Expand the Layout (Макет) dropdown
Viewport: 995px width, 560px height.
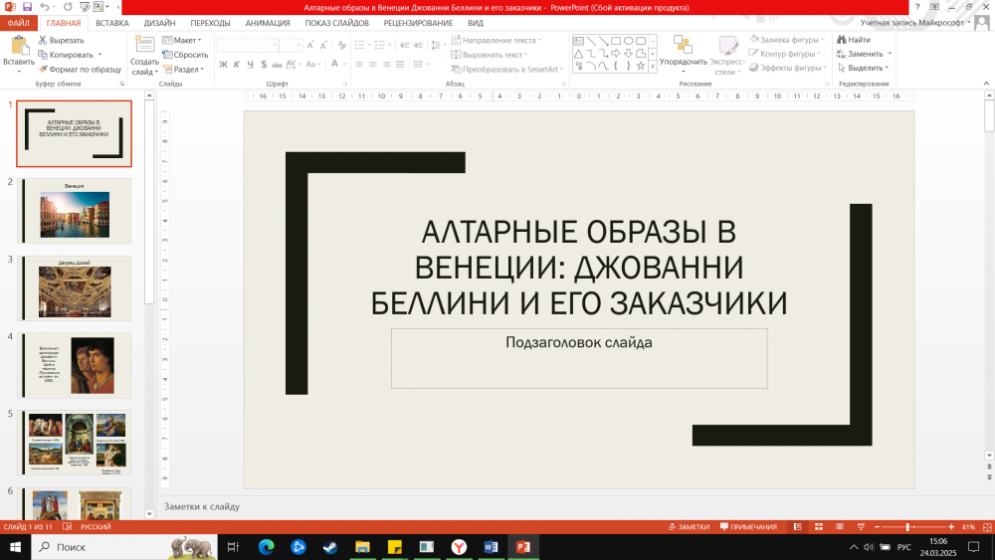point(184,40)
